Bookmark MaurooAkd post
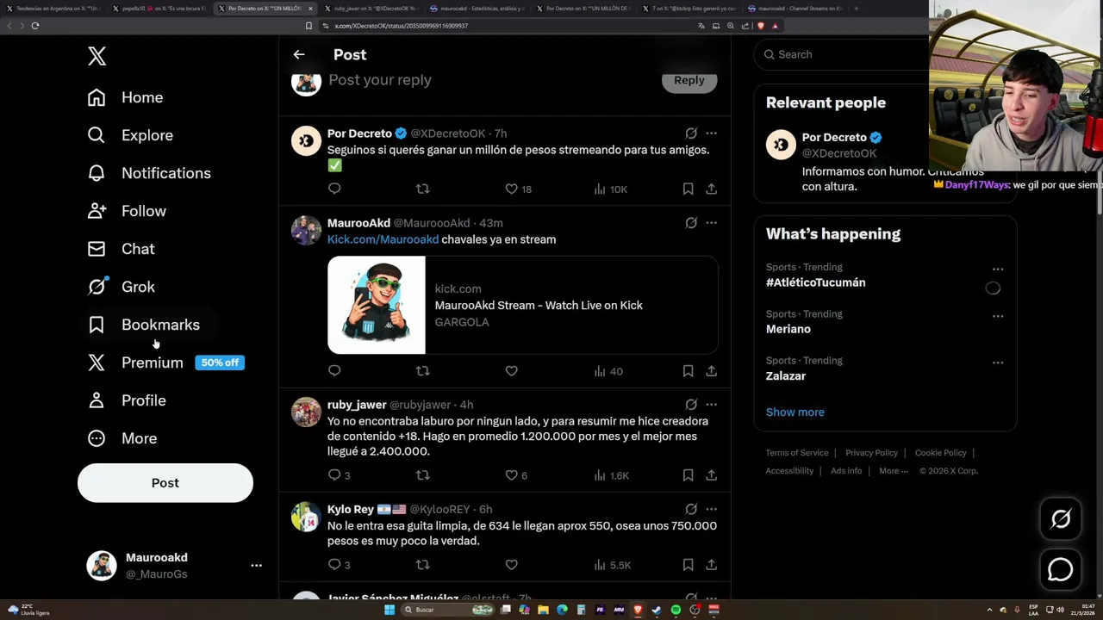Screen dimensions: 1103x620 688,371
